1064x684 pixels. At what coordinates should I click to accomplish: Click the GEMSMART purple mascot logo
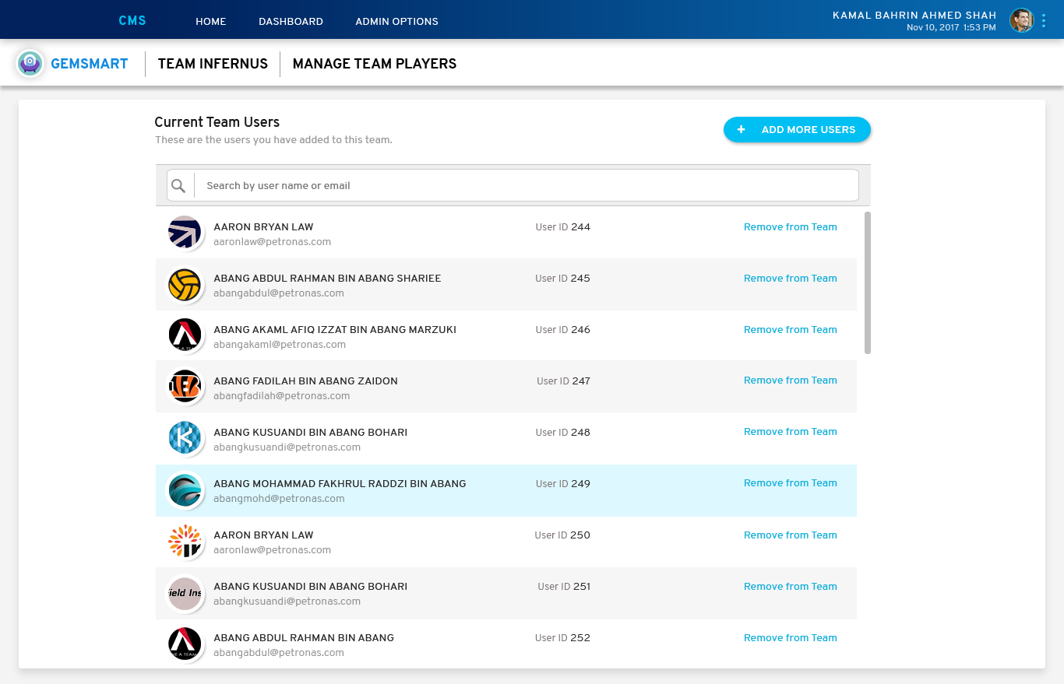coord(30,64)
